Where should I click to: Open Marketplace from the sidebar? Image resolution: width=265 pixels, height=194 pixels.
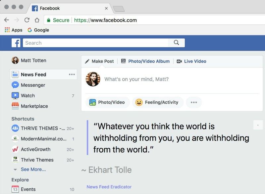pyautogui.click(x=30, y=106)
